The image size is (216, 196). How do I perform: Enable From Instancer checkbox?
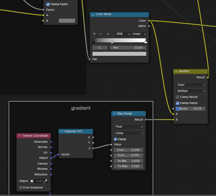[21, 188]
